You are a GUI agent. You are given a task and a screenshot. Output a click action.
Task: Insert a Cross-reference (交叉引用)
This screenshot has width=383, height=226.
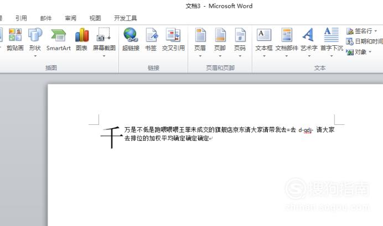pos(173,39)
